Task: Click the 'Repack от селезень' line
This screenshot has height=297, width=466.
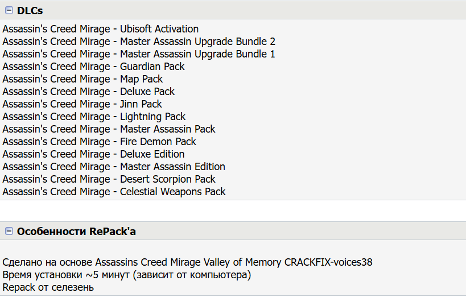Action: pos(48,287)
